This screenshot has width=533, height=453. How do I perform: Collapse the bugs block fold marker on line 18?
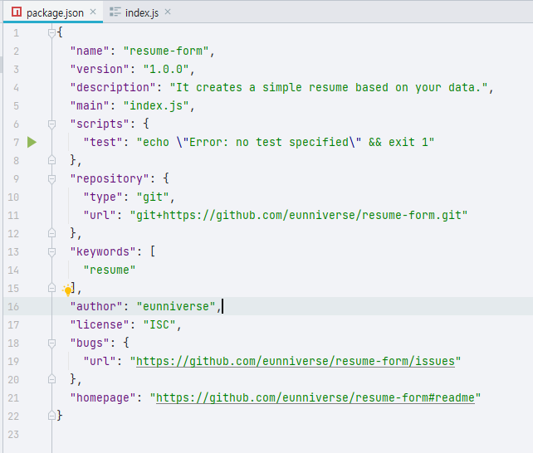coord(51,343)
